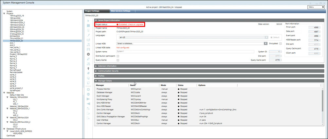Click the right-pointing triangle icon below minus
The height and width of the screenshot is (139, 328).
(88, 99)
